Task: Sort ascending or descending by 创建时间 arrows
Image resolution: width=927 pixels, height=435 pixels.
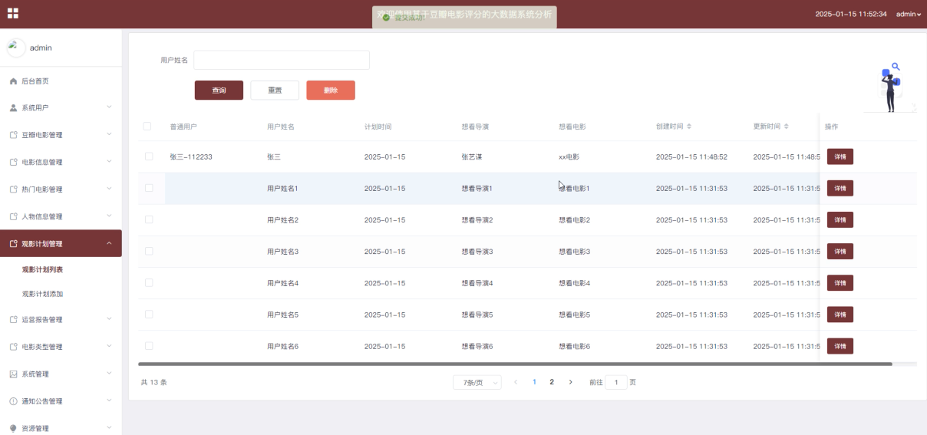Action: (x=689, y=127)
